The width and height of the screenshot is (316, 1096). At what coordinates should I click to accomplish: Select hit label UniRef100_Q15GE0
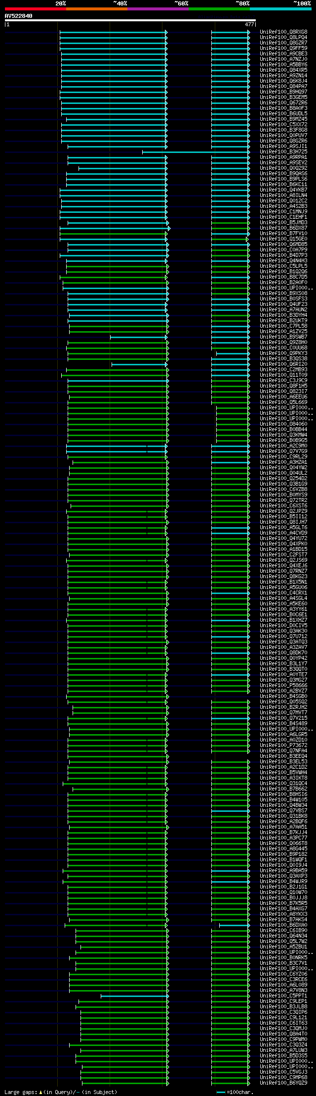(283, 239)
